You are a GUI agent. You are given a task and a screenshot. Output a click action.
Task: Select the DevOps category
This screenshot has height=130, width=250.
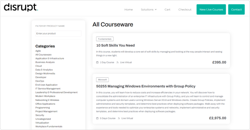40,81
